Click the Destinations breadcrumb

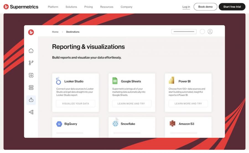tap(73, 32)
